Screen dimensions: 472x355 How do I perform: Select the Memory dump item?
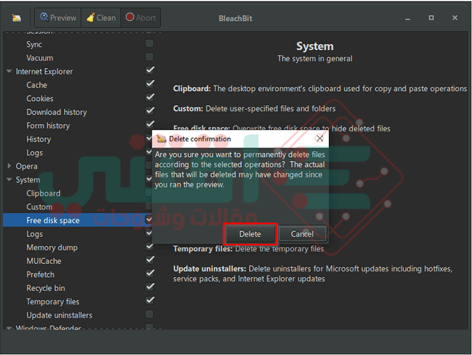[x=52, y=247]
